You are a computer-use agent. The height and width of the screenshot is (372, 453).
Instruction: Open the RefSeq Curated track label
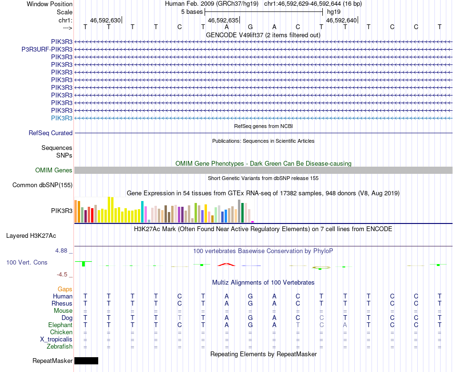(51, 133)
